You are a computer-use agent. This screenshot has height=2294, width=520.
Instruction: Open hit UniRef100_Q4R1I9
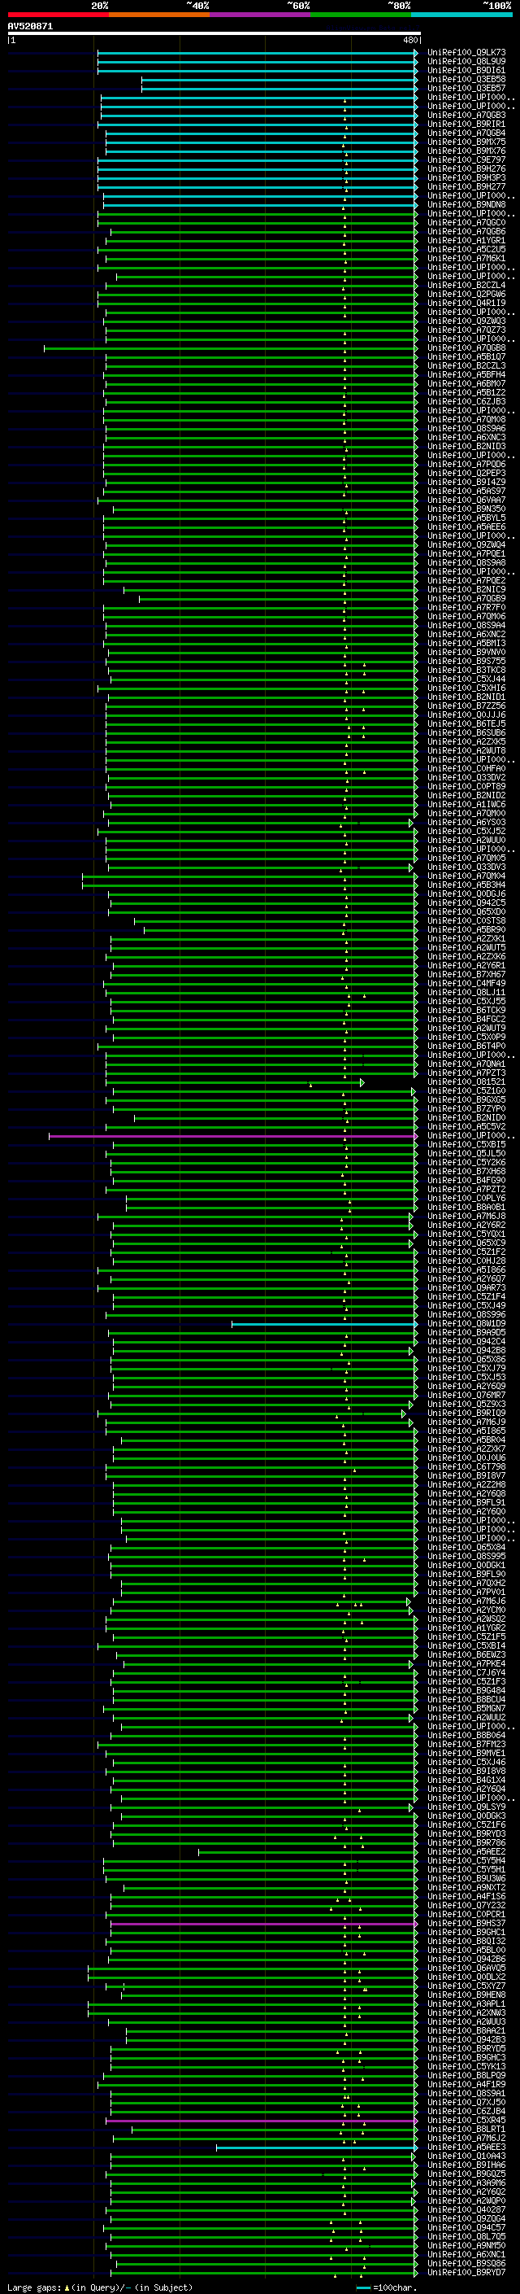[x=466, y=303]
